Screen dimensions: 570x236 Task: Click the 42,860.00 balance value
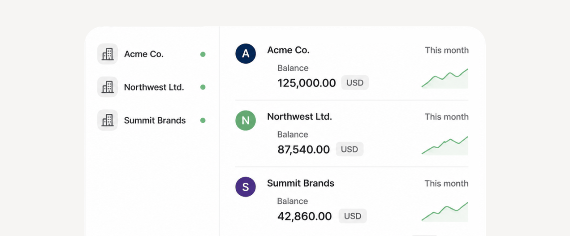click(304, 216)
